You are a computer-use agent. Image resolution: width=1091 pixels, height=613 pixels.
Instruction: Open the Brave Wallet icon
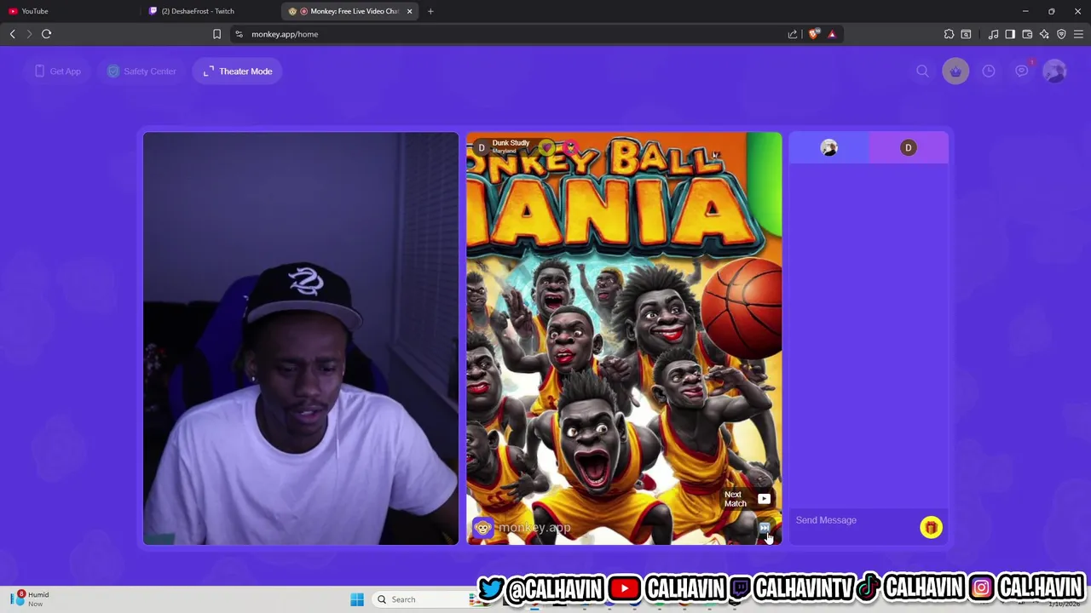(1027, 34)
